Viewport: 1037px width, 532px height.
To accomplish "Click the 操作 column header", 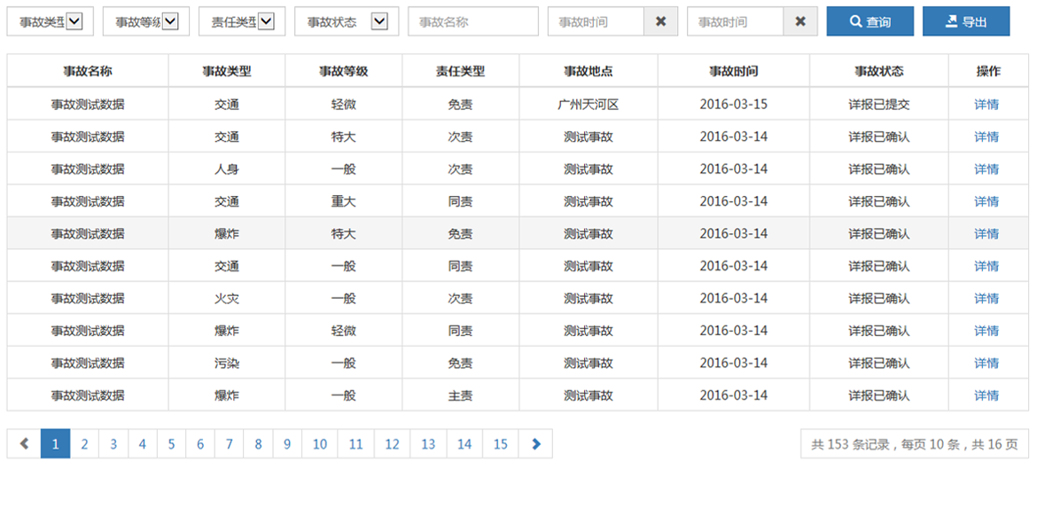I will click(x=988, y=72).
